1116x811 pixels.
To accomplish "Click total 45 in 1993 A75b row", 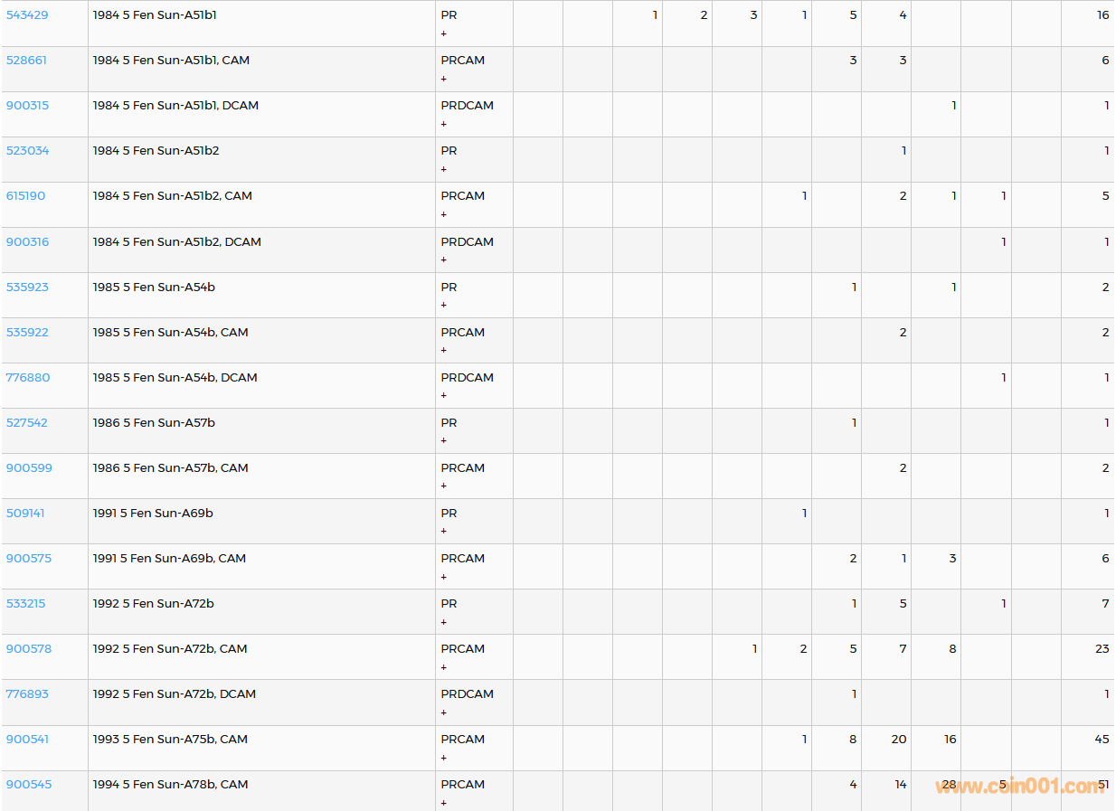I will [1101, 740].
